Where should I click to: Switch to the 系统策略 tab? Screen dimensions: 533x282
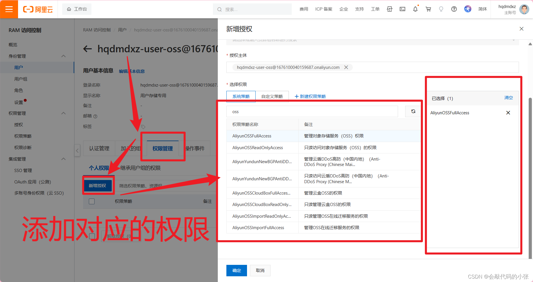click(x=241, y=97)
